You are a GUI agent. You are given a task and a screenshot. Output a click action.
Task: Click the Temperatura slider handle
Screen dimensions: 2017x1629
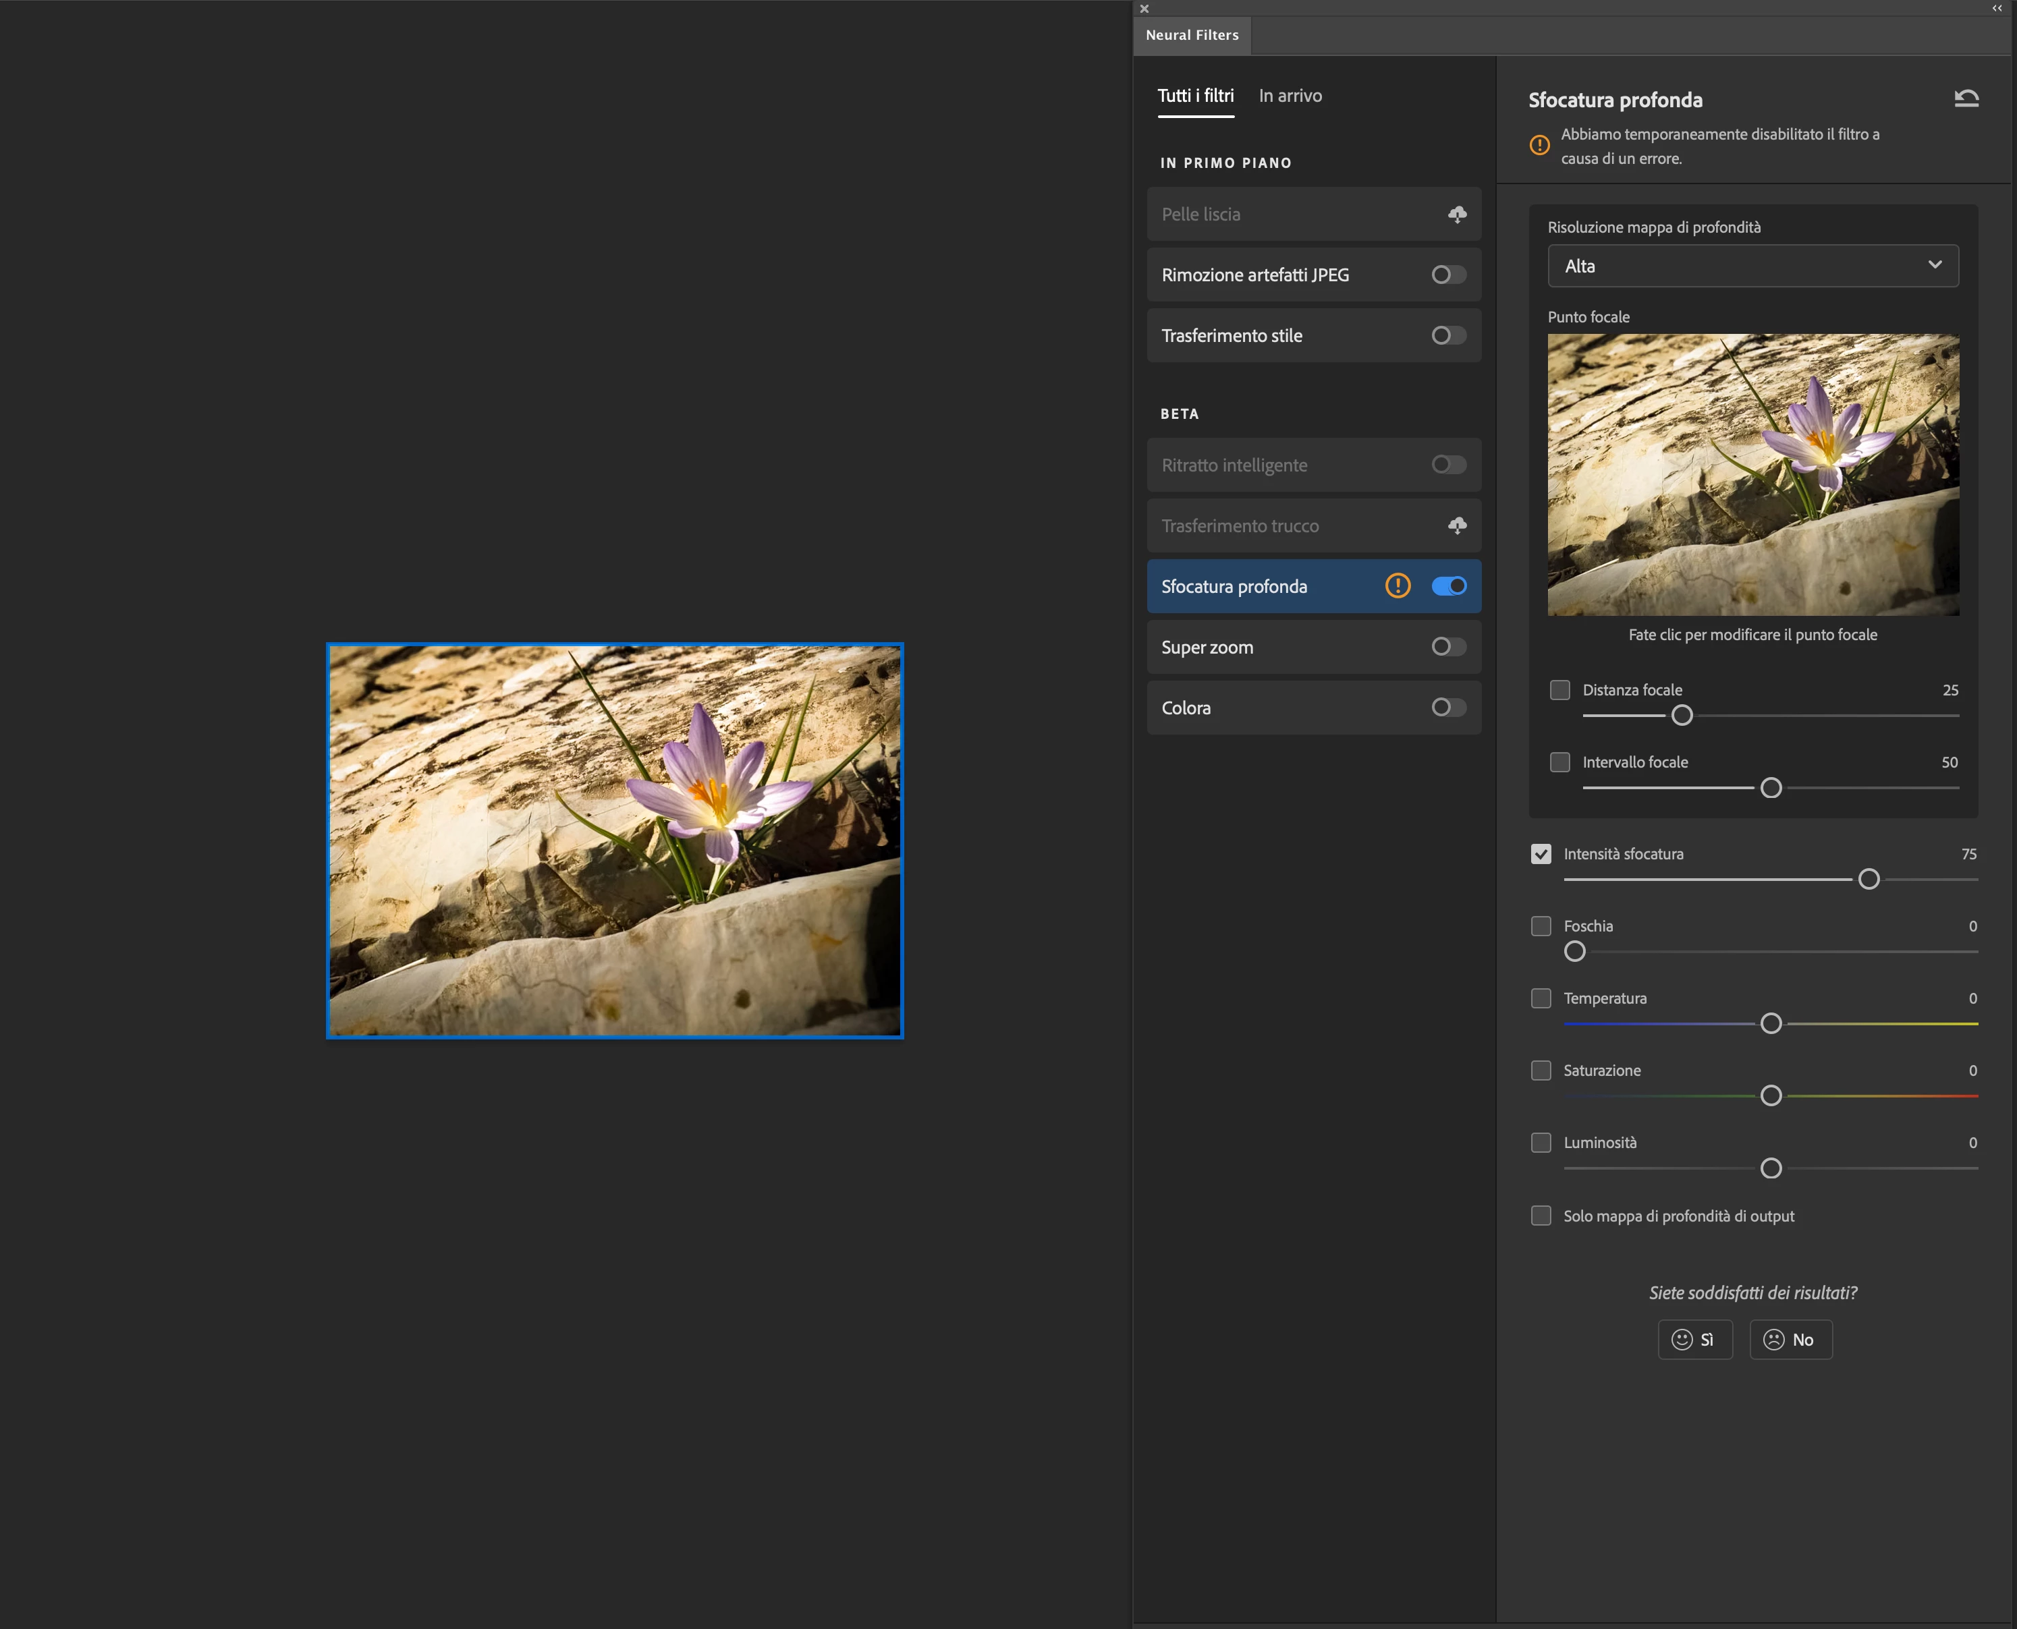[1770, 1024]
